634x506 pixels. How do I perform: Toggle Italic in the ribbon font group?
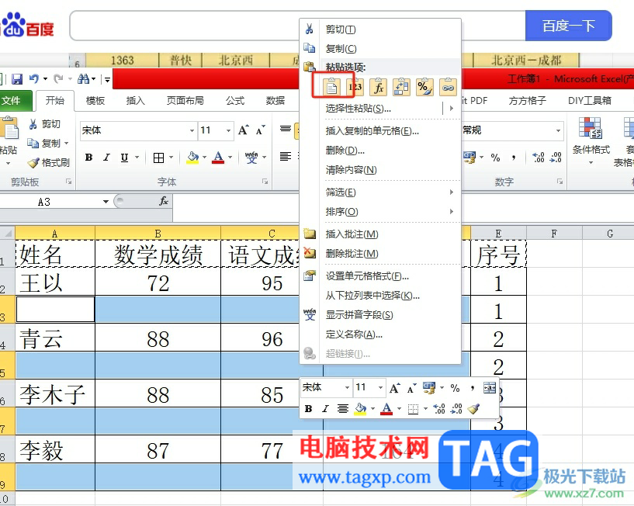point(106,158)
